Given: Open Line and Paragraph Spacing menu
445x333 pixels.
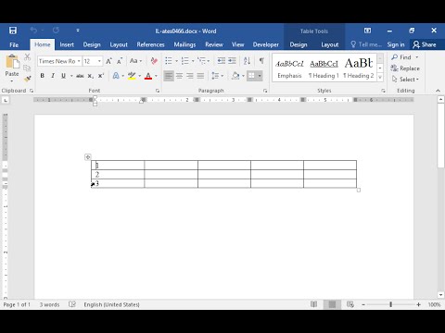Looking at the screenshot, I should point(217,76).
